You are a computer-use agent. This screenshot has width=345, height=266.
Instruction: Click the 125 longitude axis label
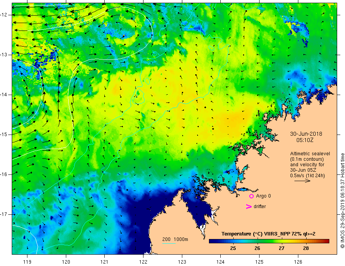point(259,262)
